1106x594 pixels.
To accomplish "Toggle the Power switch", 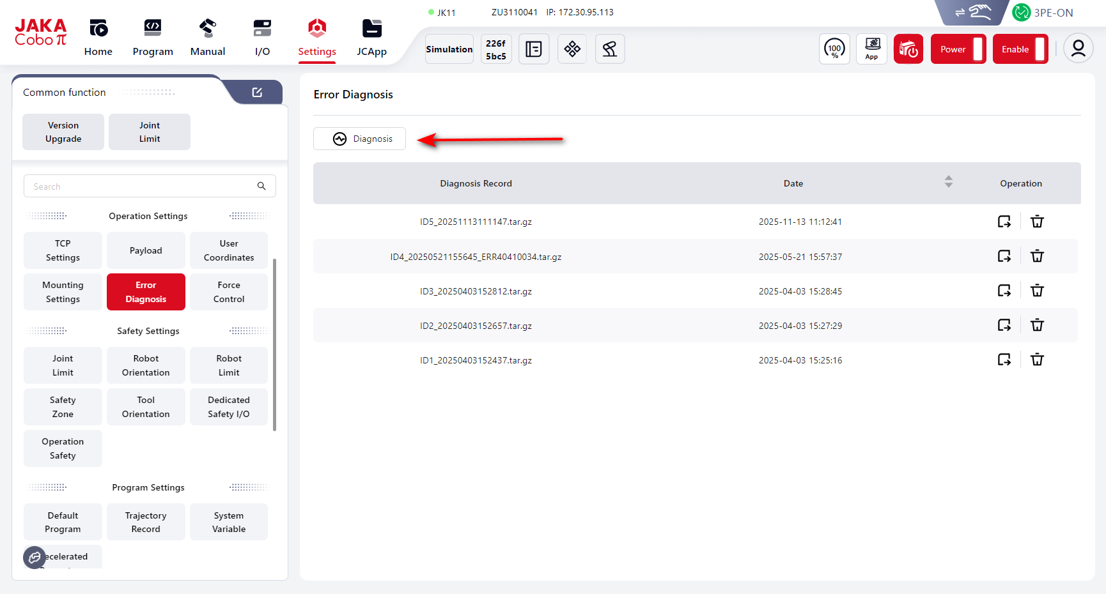I will point(958,49).
